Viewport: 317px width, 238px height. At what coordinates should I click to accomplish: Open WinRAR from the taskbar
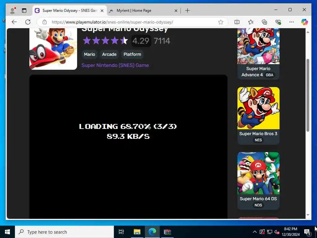pyautogui.click(x=167, y=232)
